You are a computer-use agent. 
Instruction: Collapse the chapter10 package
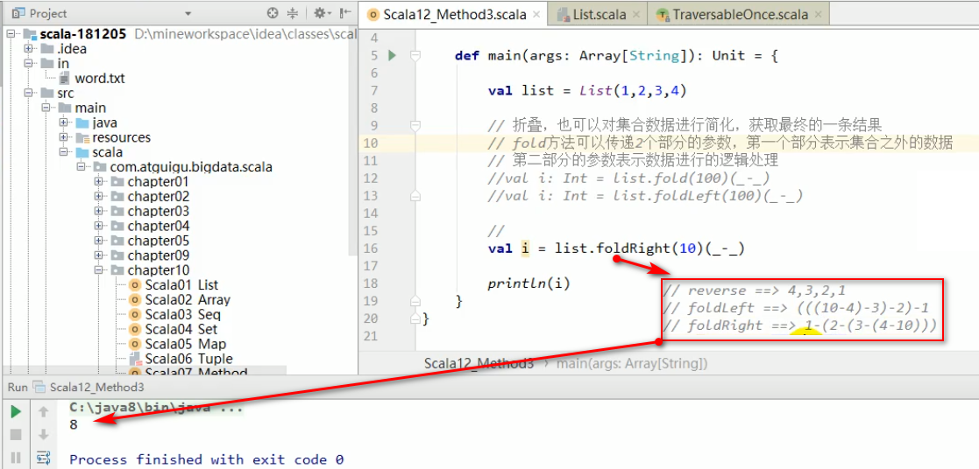[x=98, y=270]
